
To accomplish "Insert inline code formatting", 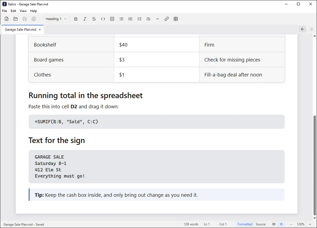I will point(103,19).
